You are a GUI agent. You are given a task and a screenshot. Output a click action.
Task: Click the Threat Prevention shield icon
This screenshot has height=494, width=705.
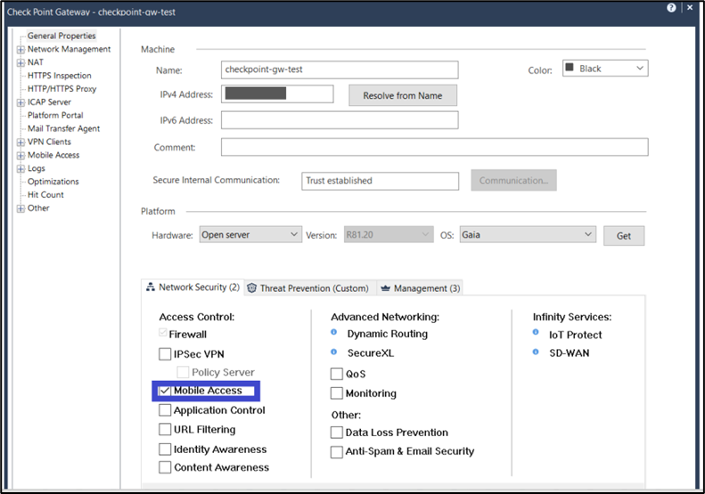pyautogui.click(x=252, y=288)
